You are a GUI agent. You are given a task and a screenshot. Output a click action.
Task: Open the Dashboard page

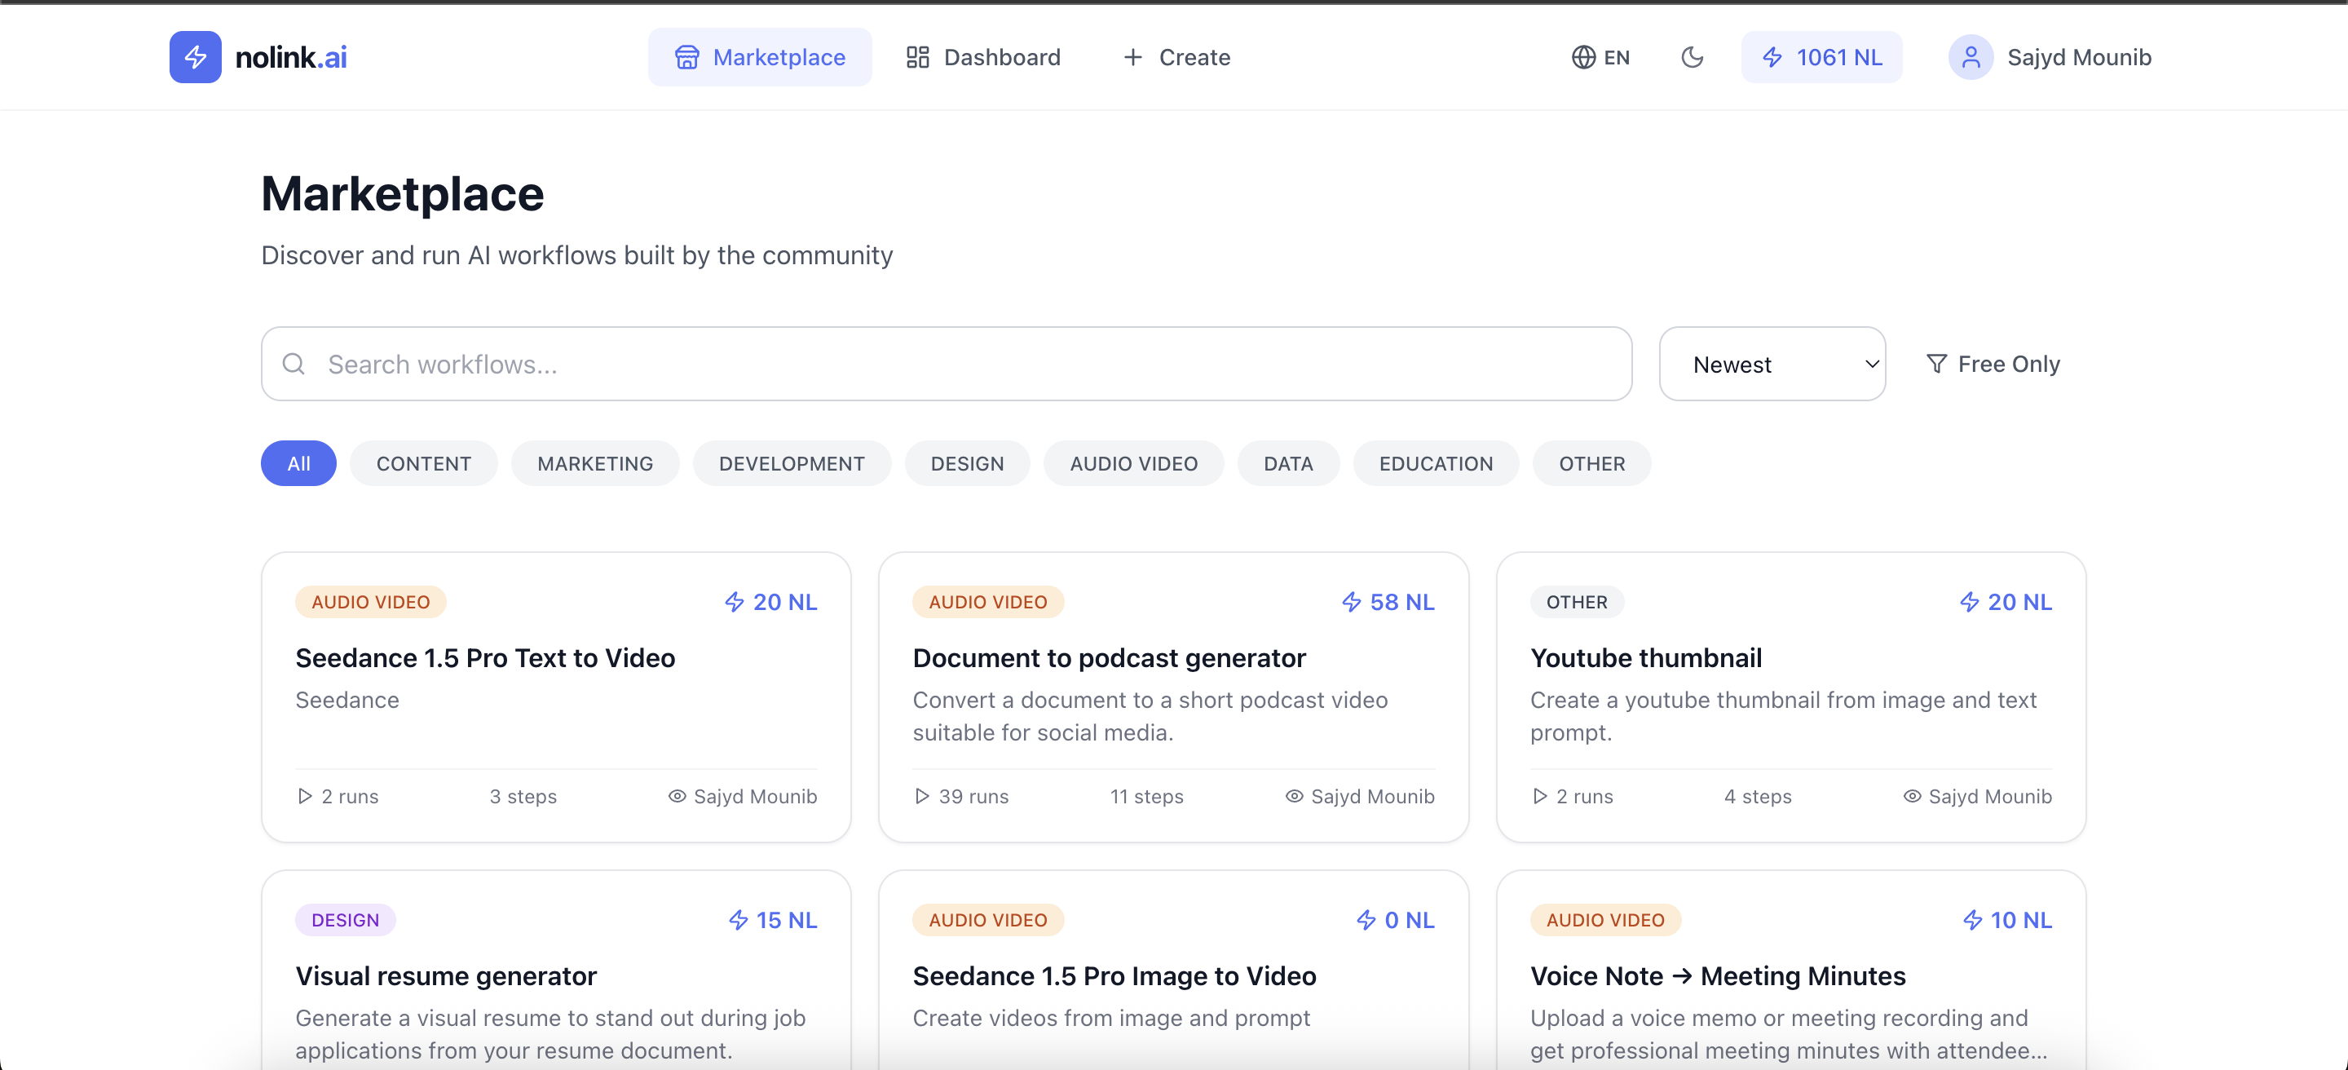pyautogui.click(x=982, y=57)
